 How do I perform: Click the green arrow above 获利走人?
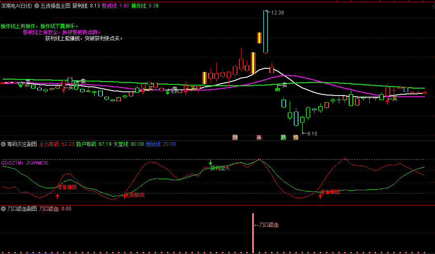210,163
